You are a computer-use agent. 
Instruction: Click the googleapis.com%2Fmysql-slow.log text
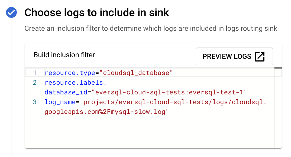106,112
